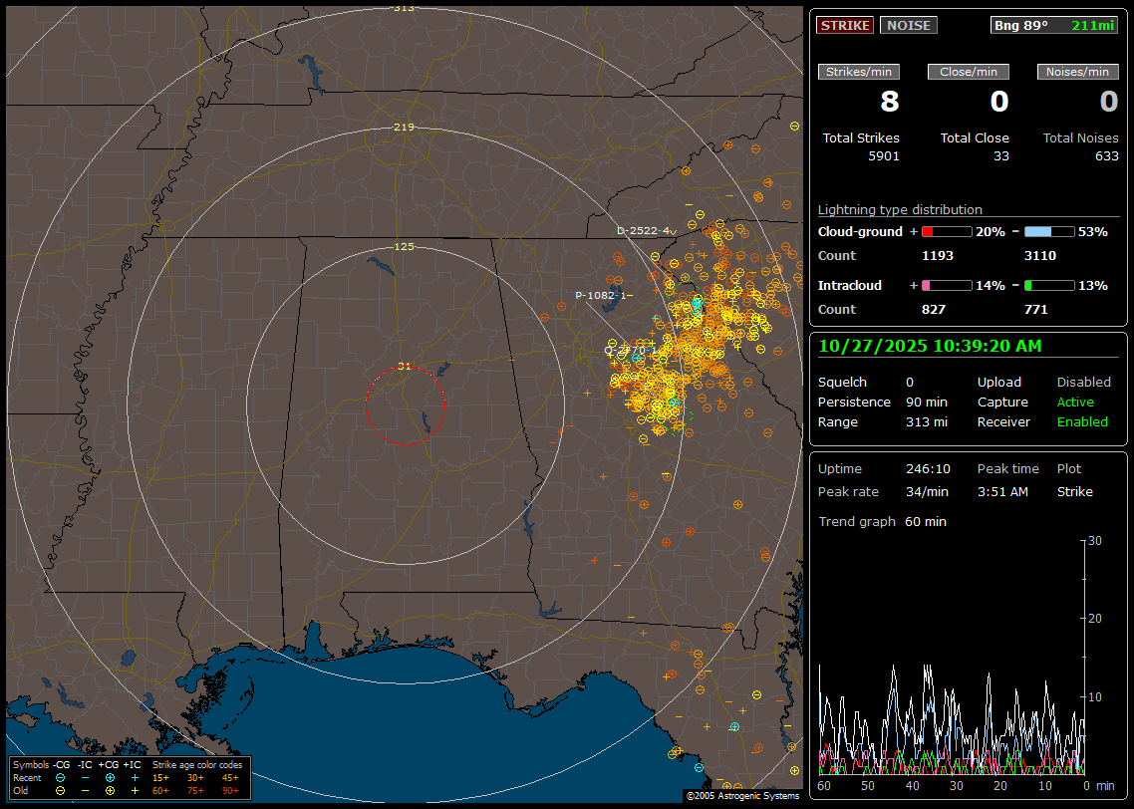This screenshot has height=809, width=1134.
Task: Toggle the STRIKE indicator
Action: click(x=845, y=25)
